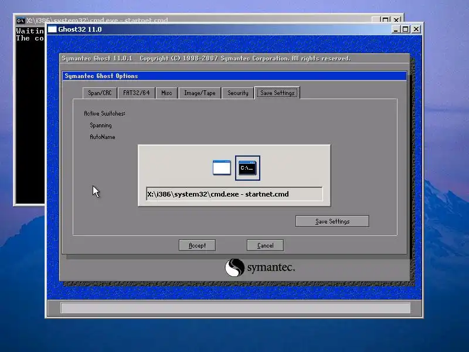Click the AutoName active switch text
The height and width of the screenshot is (352, 469).
(102, 137)
